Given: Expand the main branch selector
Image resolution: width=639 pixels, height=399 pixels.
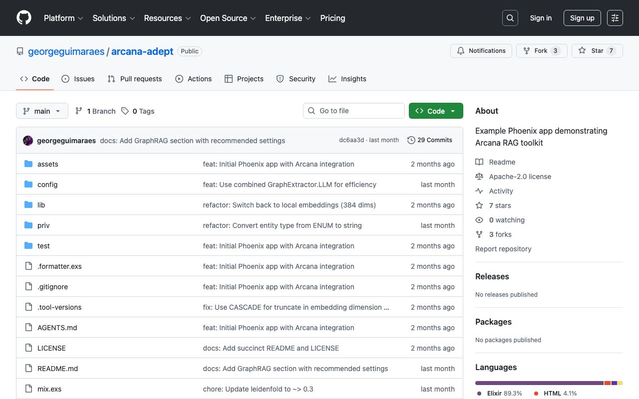Looking at the screenshot, I should click(42, 111).
